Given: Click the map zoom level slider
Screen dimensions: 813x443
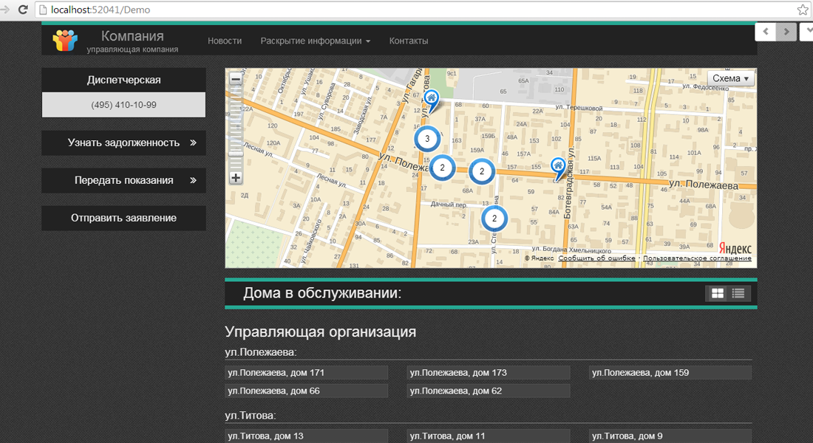Looking at the screenshot, I should click(x=236, y=129).
